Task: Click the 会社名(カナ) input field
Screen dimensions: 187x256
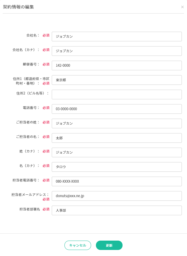Action: click(116, 51)
